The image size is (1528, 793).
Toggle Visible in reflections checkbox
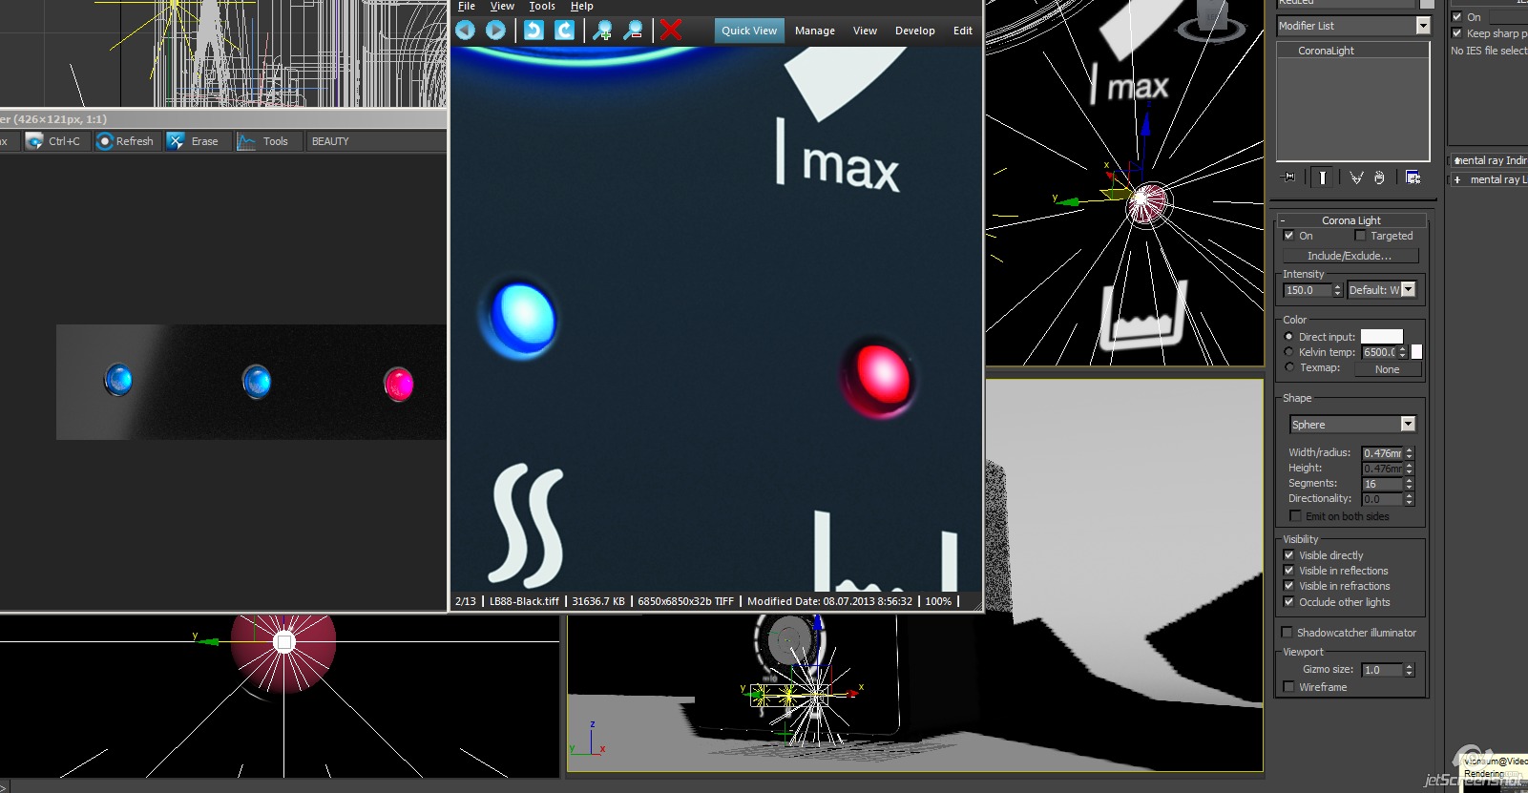(1289, 571)
